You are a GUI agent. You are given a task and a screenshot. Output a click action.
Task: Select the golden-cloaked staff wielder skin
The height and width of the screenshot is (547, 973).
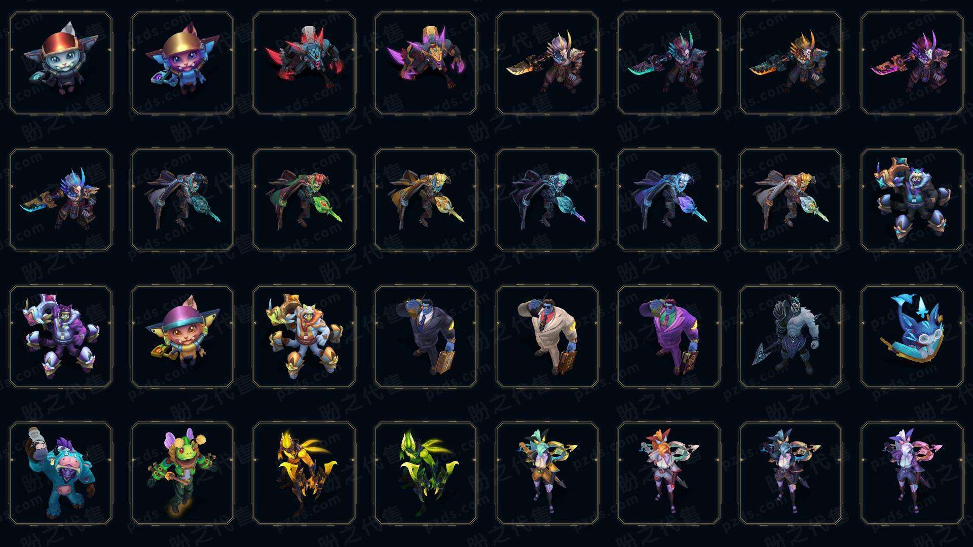(x=426, y=200)
